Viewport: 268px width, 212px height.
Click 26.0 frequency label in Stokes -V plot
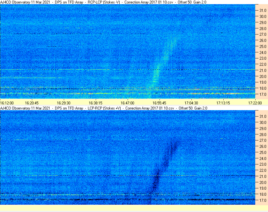point(263,40)
